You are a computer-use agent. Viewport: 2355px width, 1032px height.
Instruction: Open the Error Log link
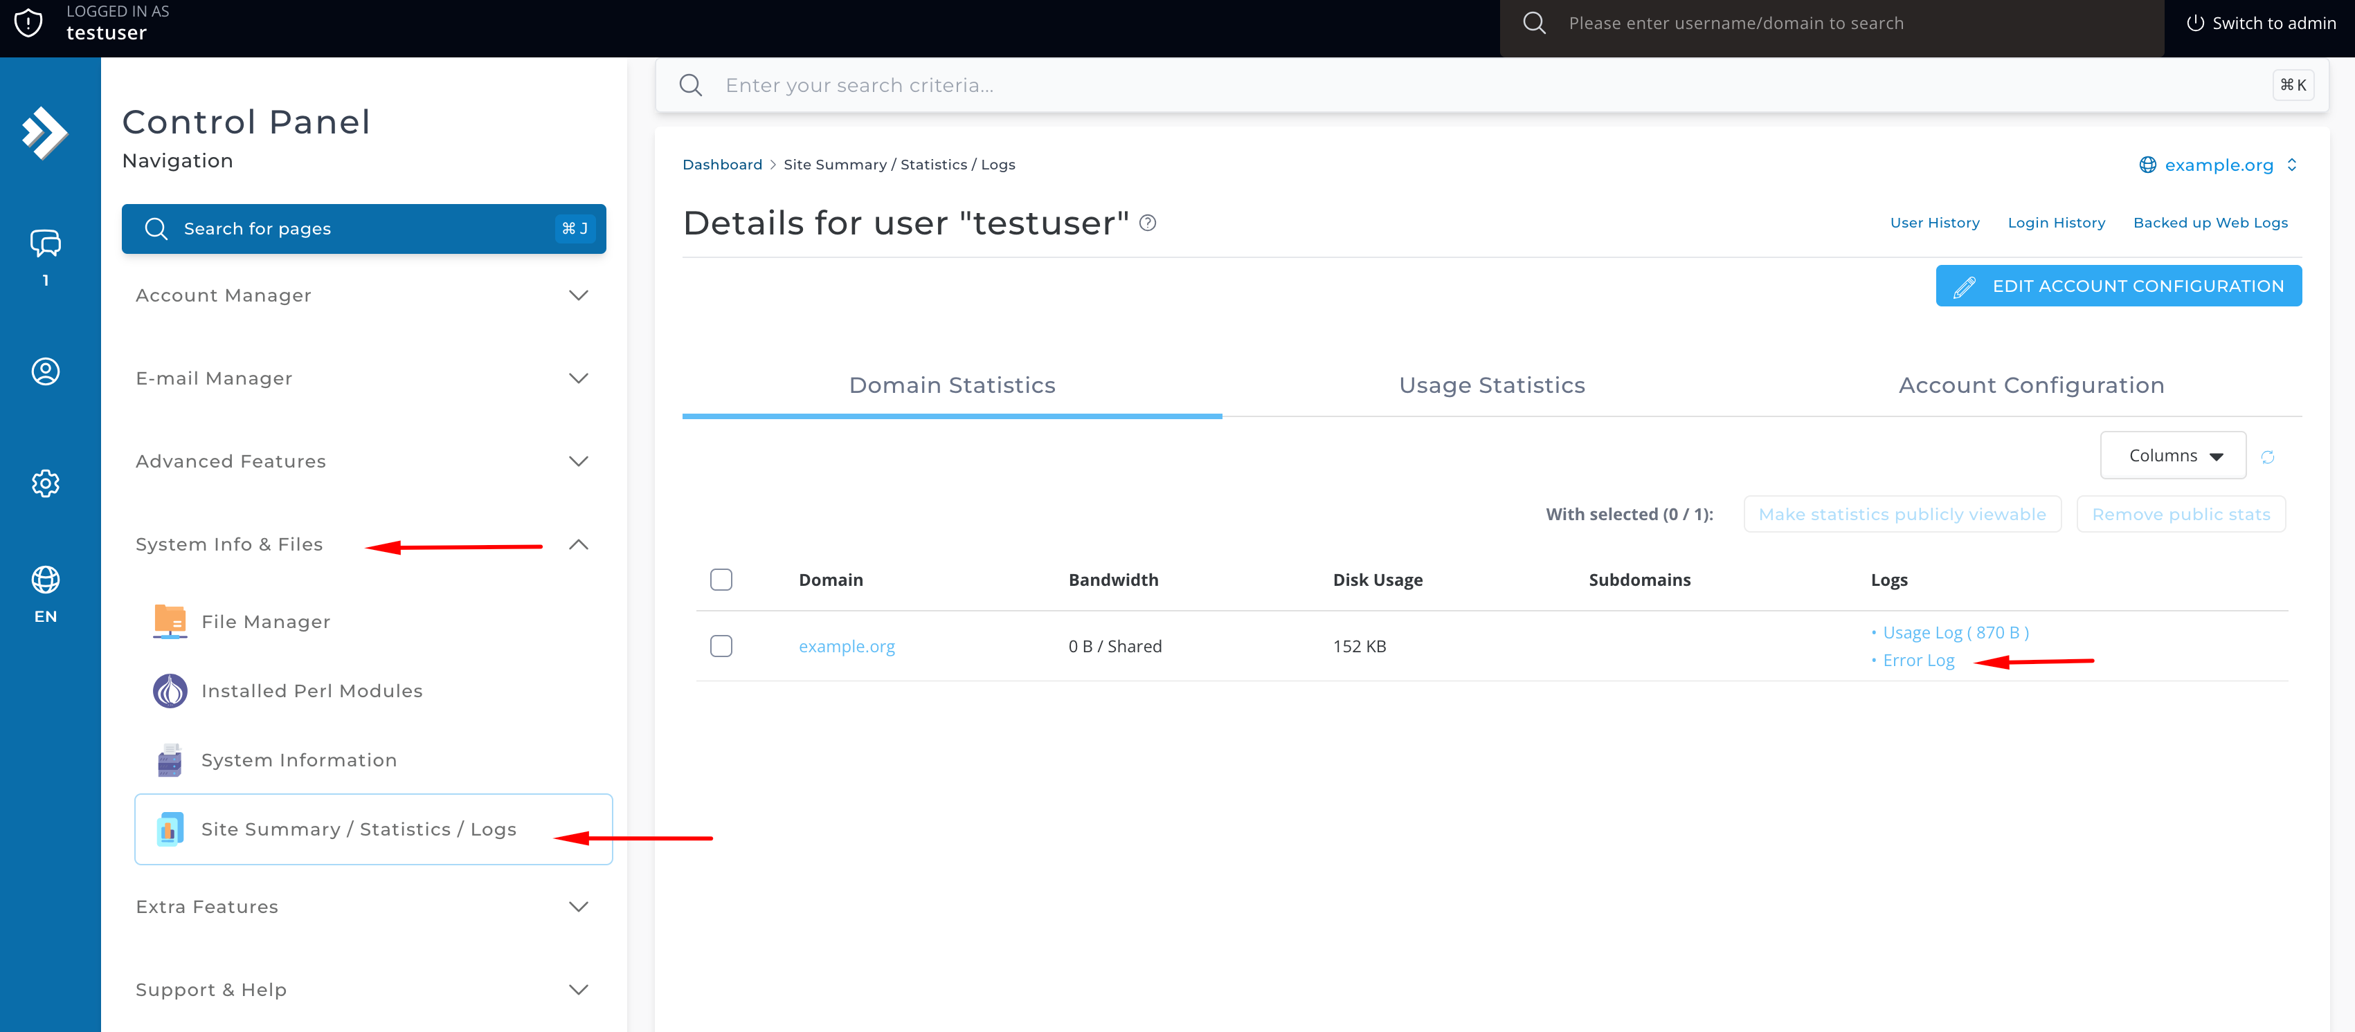tap(1918, 661)
